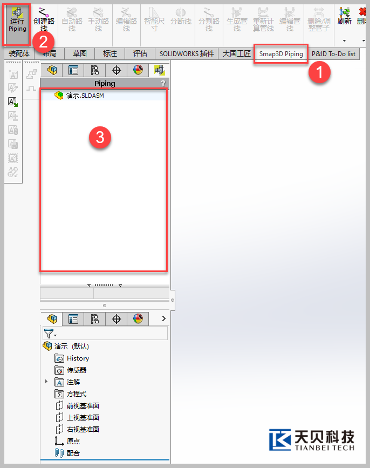
Task: Select the 手动路线 manual route tool
Action: pyautogui.click(x=98, y=21)
